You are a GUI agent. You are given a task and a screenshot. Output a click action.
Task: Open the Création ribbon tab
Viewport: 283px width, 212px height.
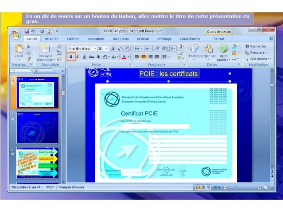[x=73, y=39]
